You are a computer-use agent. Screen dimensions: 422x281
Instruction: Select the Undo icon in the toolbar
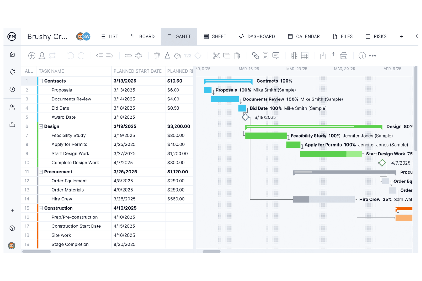click(70, 56)
